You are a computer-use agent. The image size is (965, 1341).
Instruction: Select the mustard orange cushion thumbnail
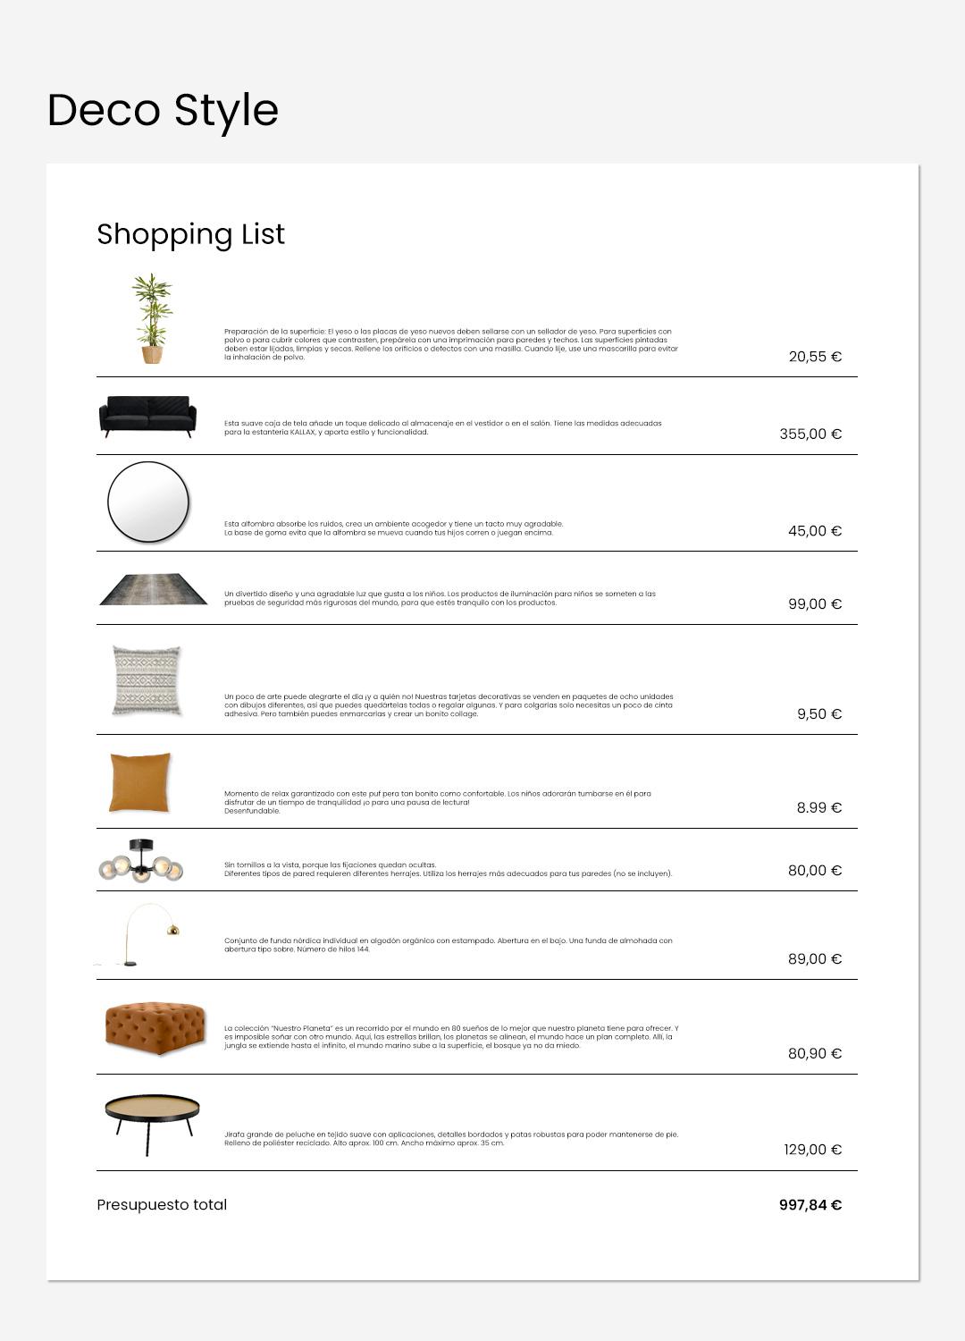140,782
